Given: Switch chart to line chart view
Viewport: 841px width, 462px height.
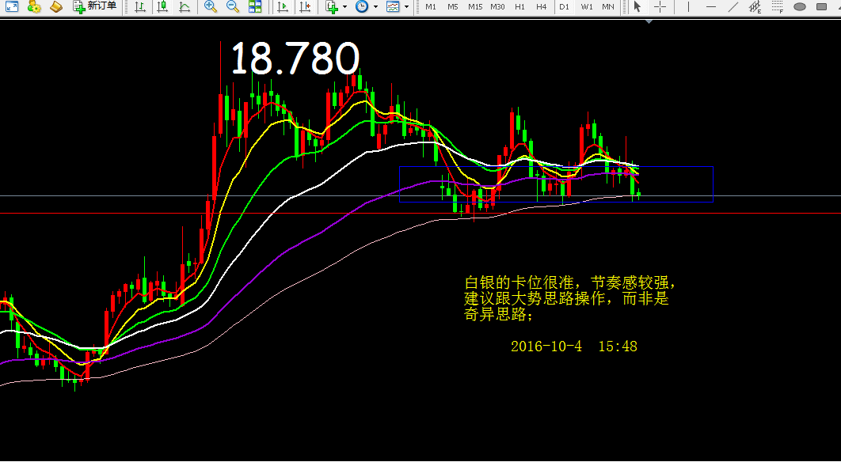Looking at the screenshot, I should (185, 6).
